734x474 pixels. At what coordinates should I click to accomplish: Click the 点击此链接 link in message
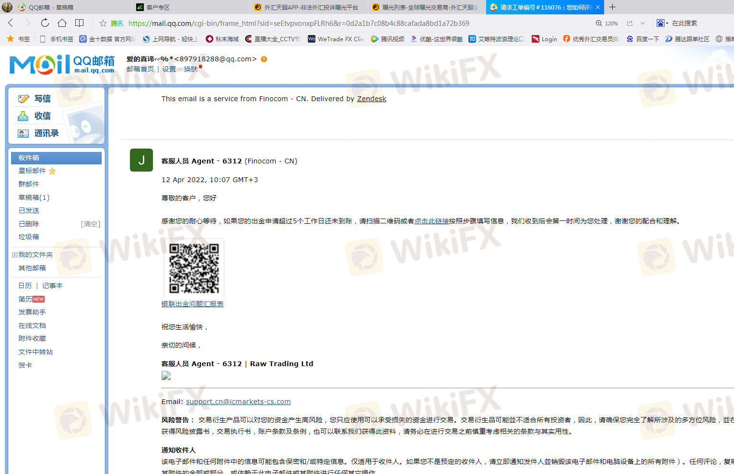pyautogui.click(x=431, y=221)
